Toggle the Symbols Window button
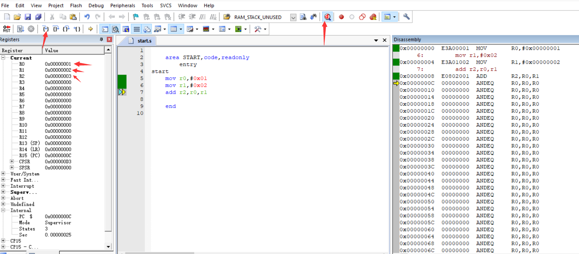The height and width of the screenshot is (254, 579). pos(126,29)
